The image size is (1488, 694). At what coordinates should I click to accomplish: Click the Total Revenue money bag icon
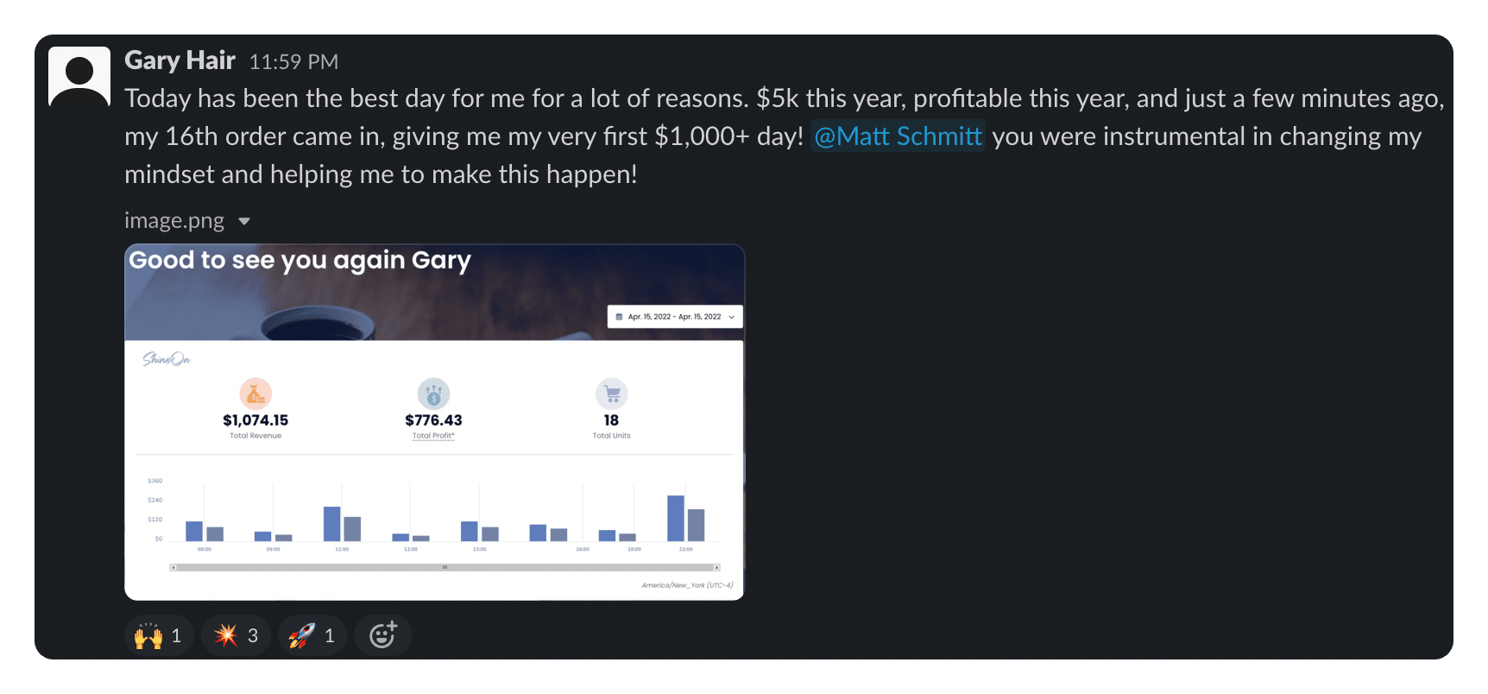(x=255, y=394)
